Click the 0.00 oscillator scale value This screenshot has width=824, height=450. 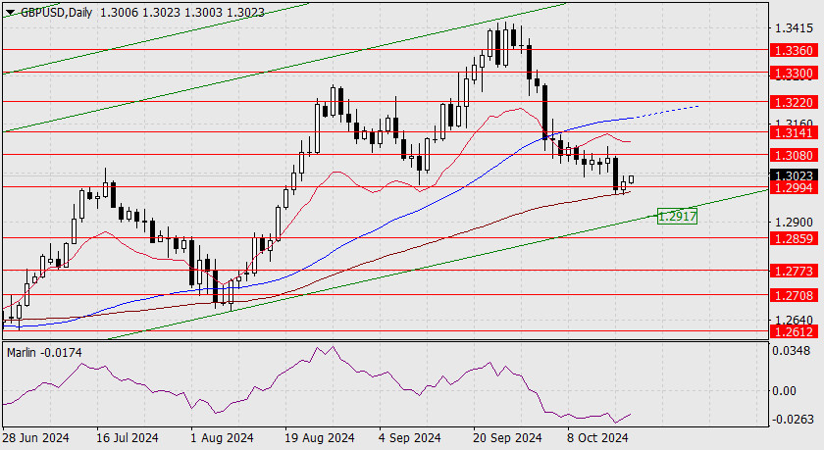click(785, 391)
